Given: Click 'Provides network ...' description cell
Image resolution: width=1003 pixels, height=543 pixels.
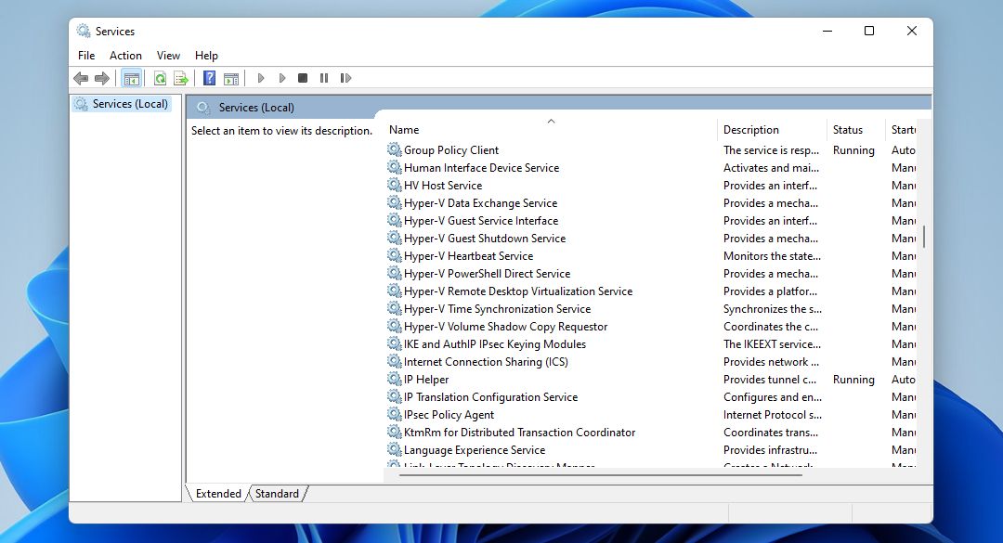Looking at the screenshot, I should pos(771,361).
